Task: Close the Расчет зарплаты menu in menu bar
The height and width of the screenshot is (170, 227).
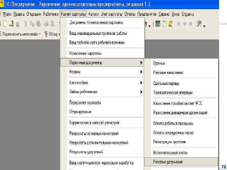Action: [x=73, y=14]
